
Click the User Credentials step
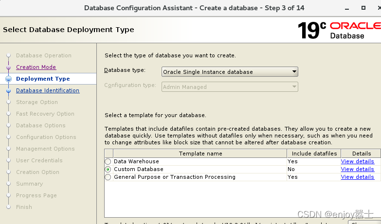point(39,160)
